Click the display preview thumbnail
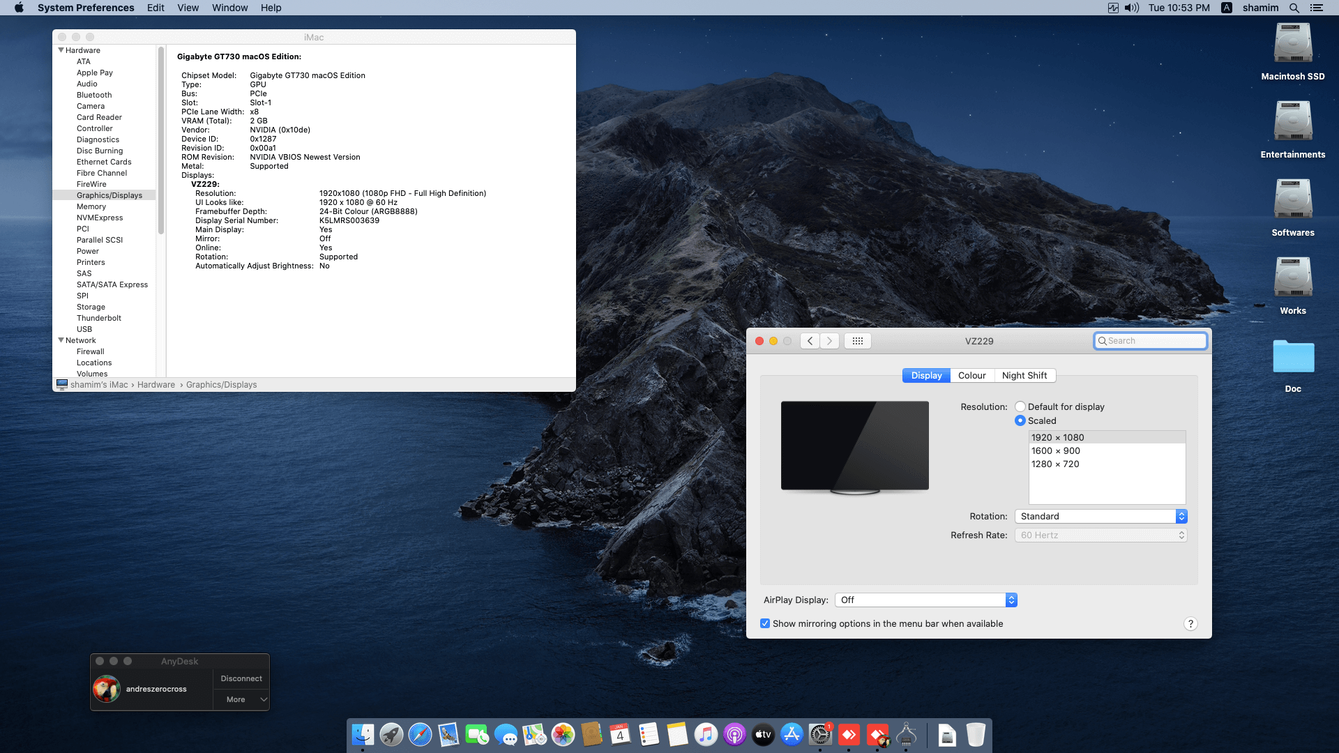This screenshot has height=753, width=1339. click(x=855, y=447)
